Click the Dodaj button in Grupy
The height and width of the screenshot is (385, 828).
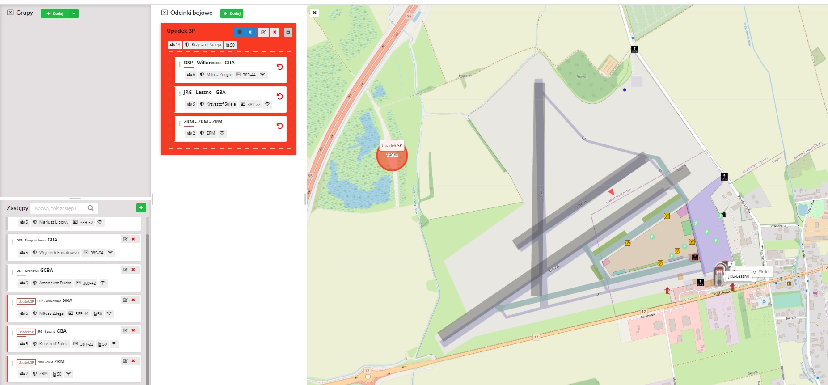55,13
